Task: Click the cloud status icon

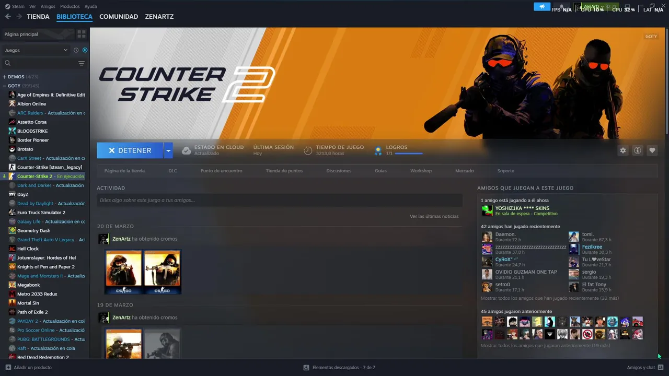Action: pos(186,150)
